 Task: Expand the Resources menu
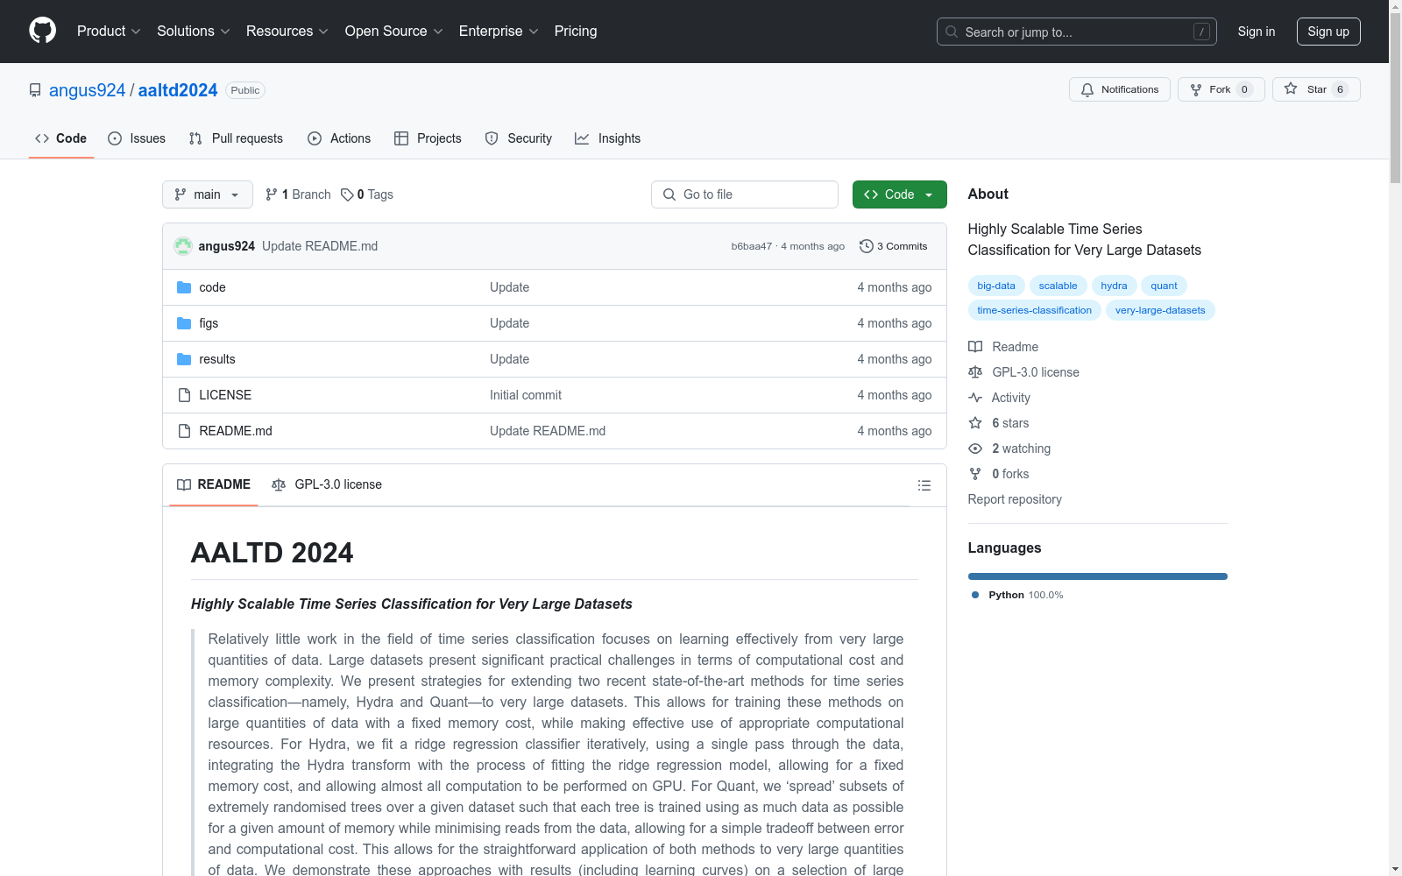point(287,31)
